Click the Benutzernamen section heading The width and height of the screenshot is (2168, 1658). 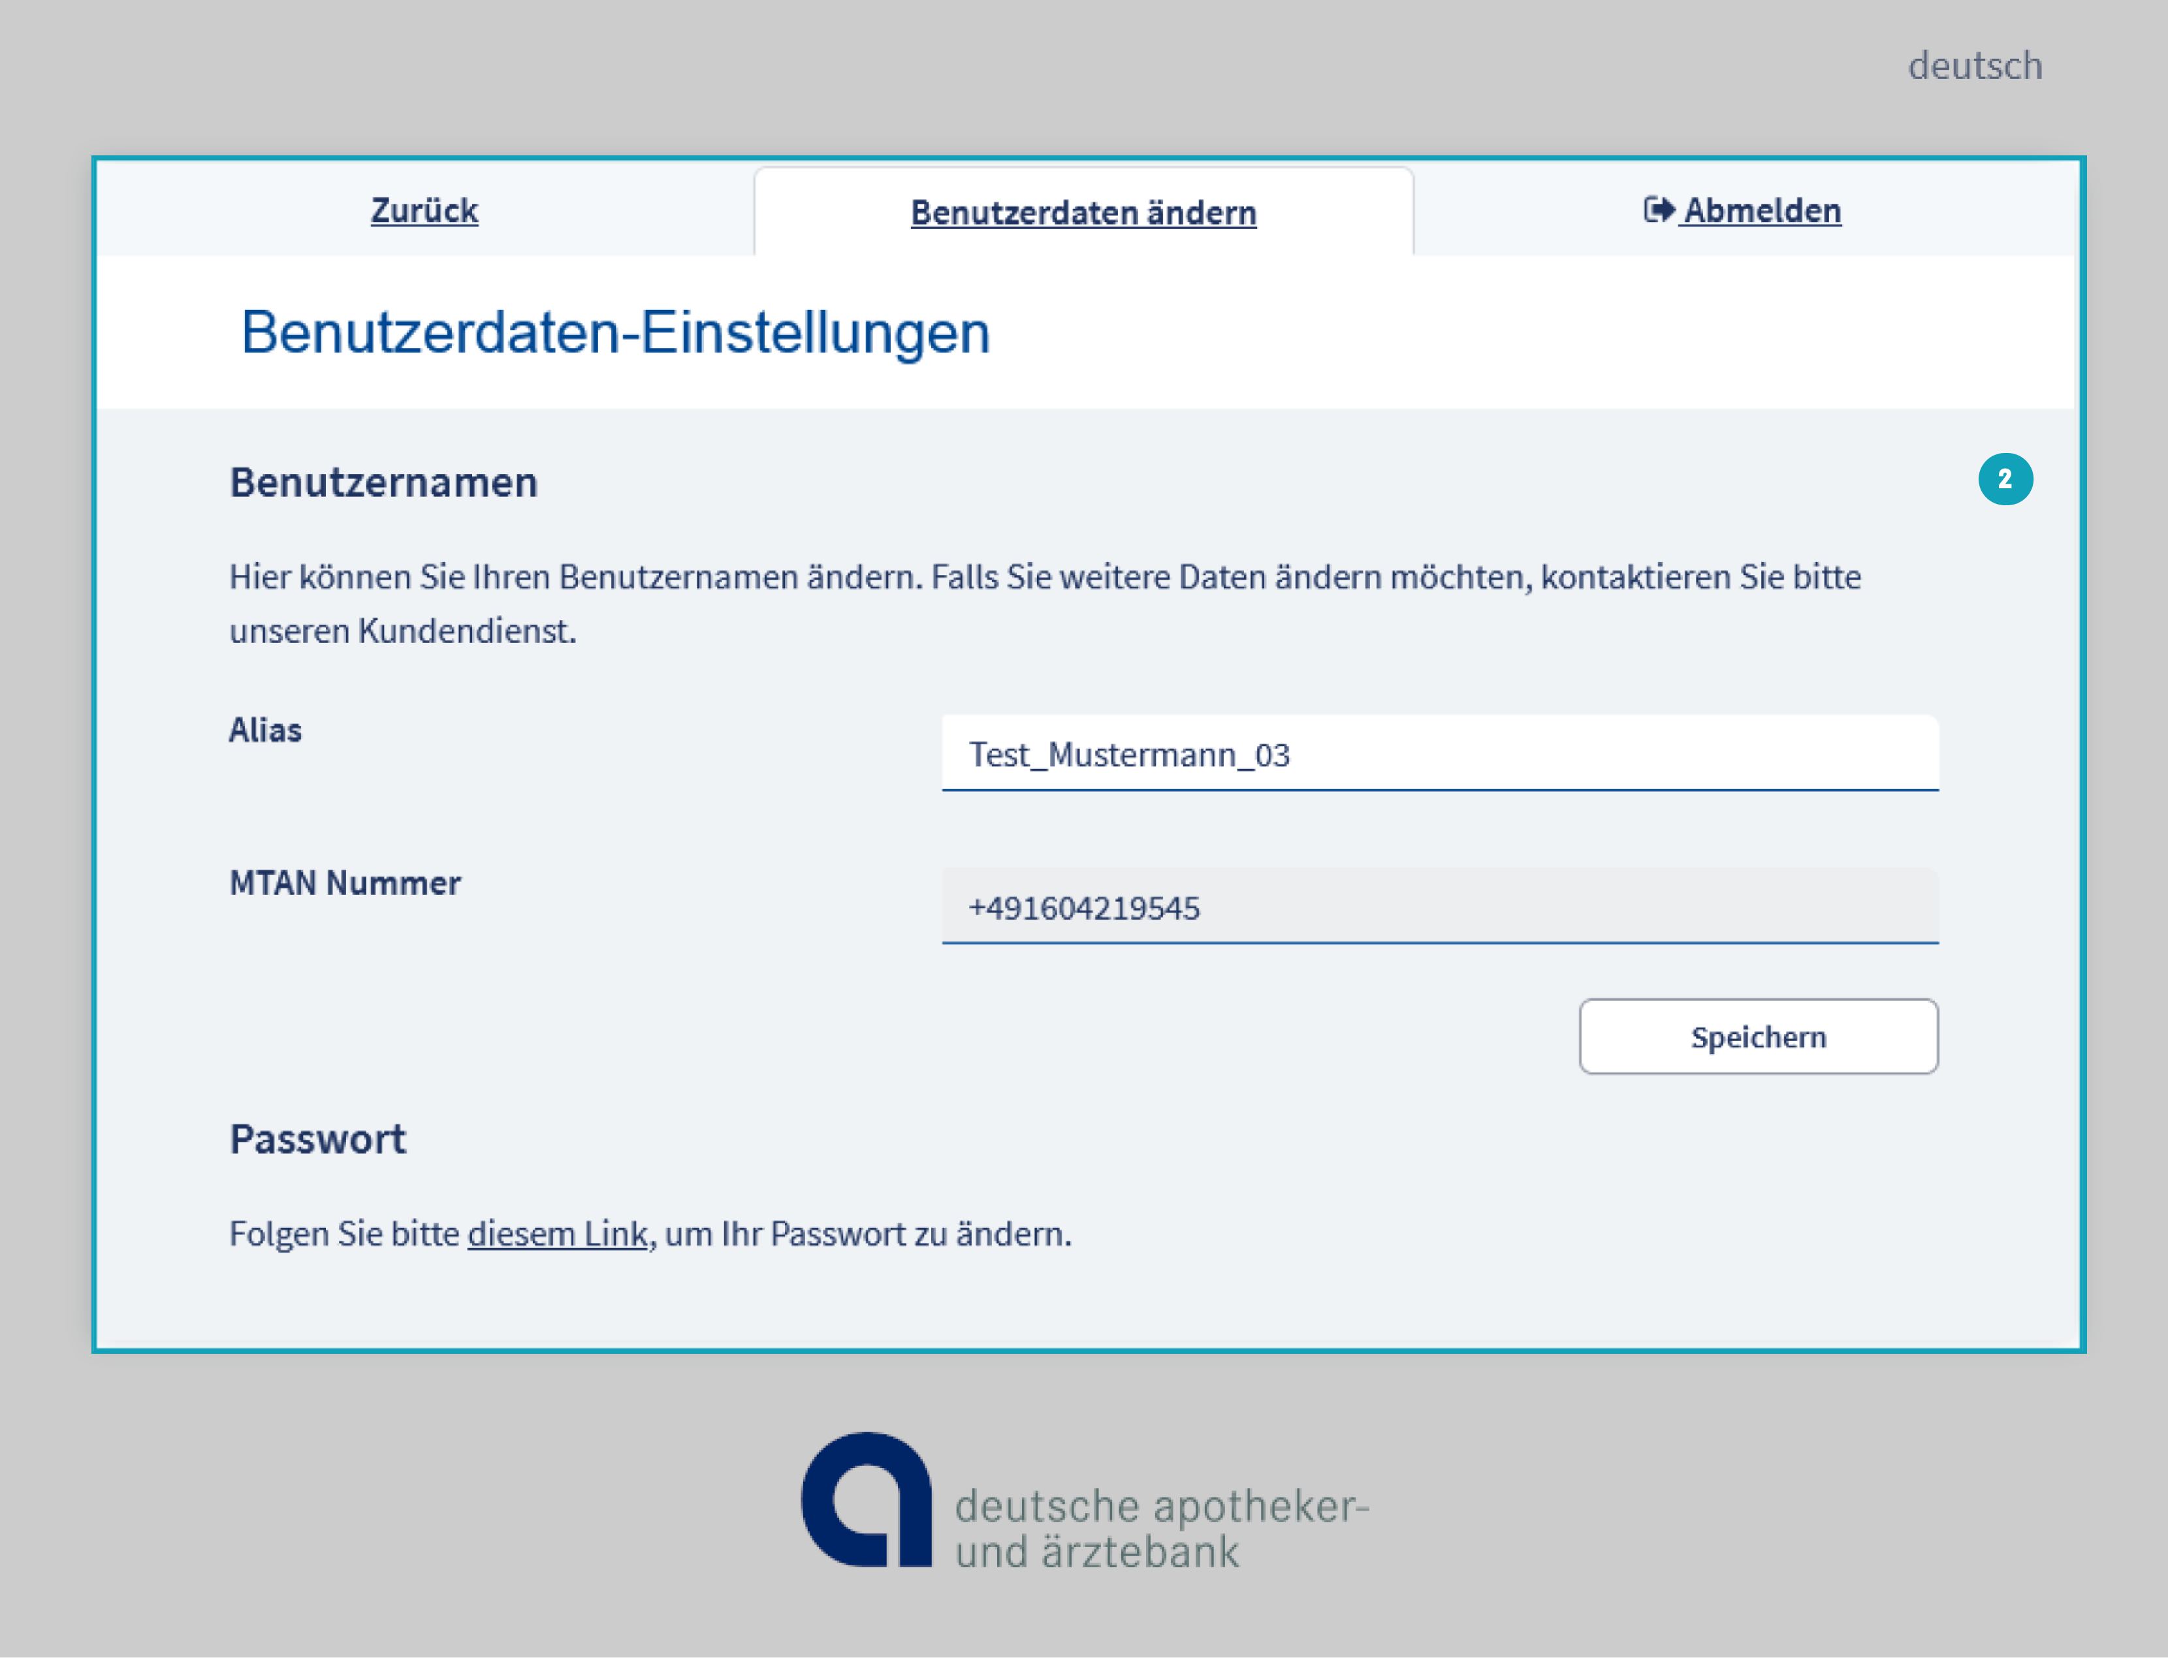coord(384,482)
